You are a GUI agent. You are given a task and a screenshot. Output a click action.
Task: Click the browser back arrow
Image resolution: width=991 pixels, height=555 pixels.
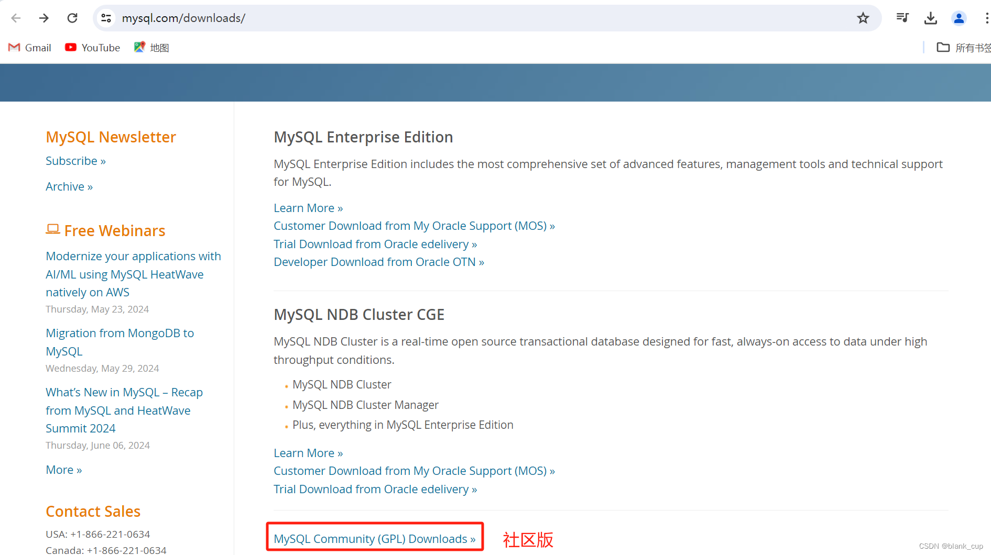point(16,18)
